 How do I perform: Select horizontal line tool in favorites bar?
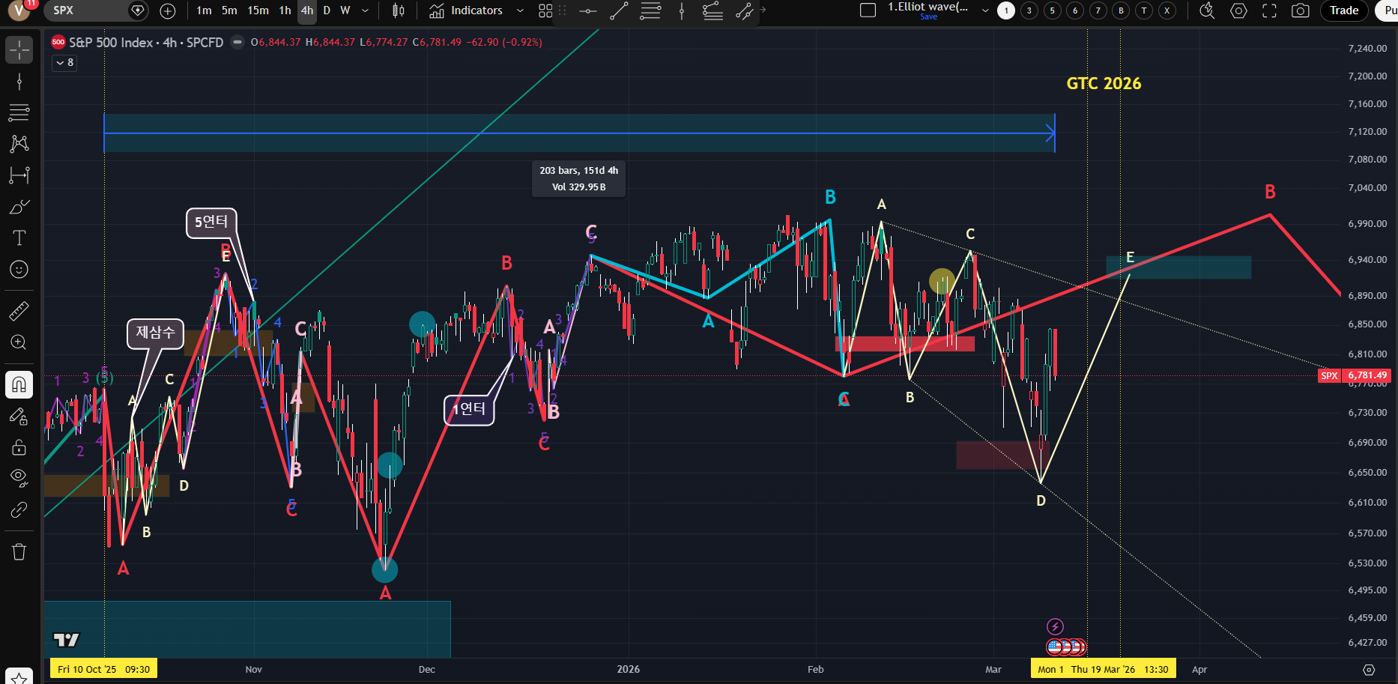[588, 10]
